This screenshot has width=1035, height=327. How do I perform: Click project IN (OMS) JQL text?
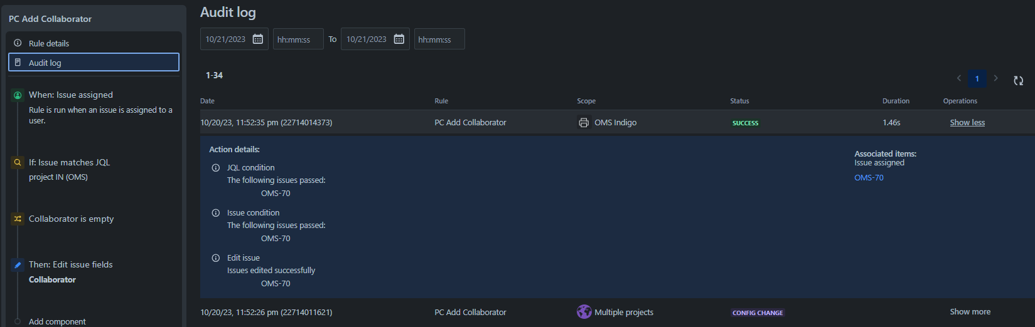58,177
